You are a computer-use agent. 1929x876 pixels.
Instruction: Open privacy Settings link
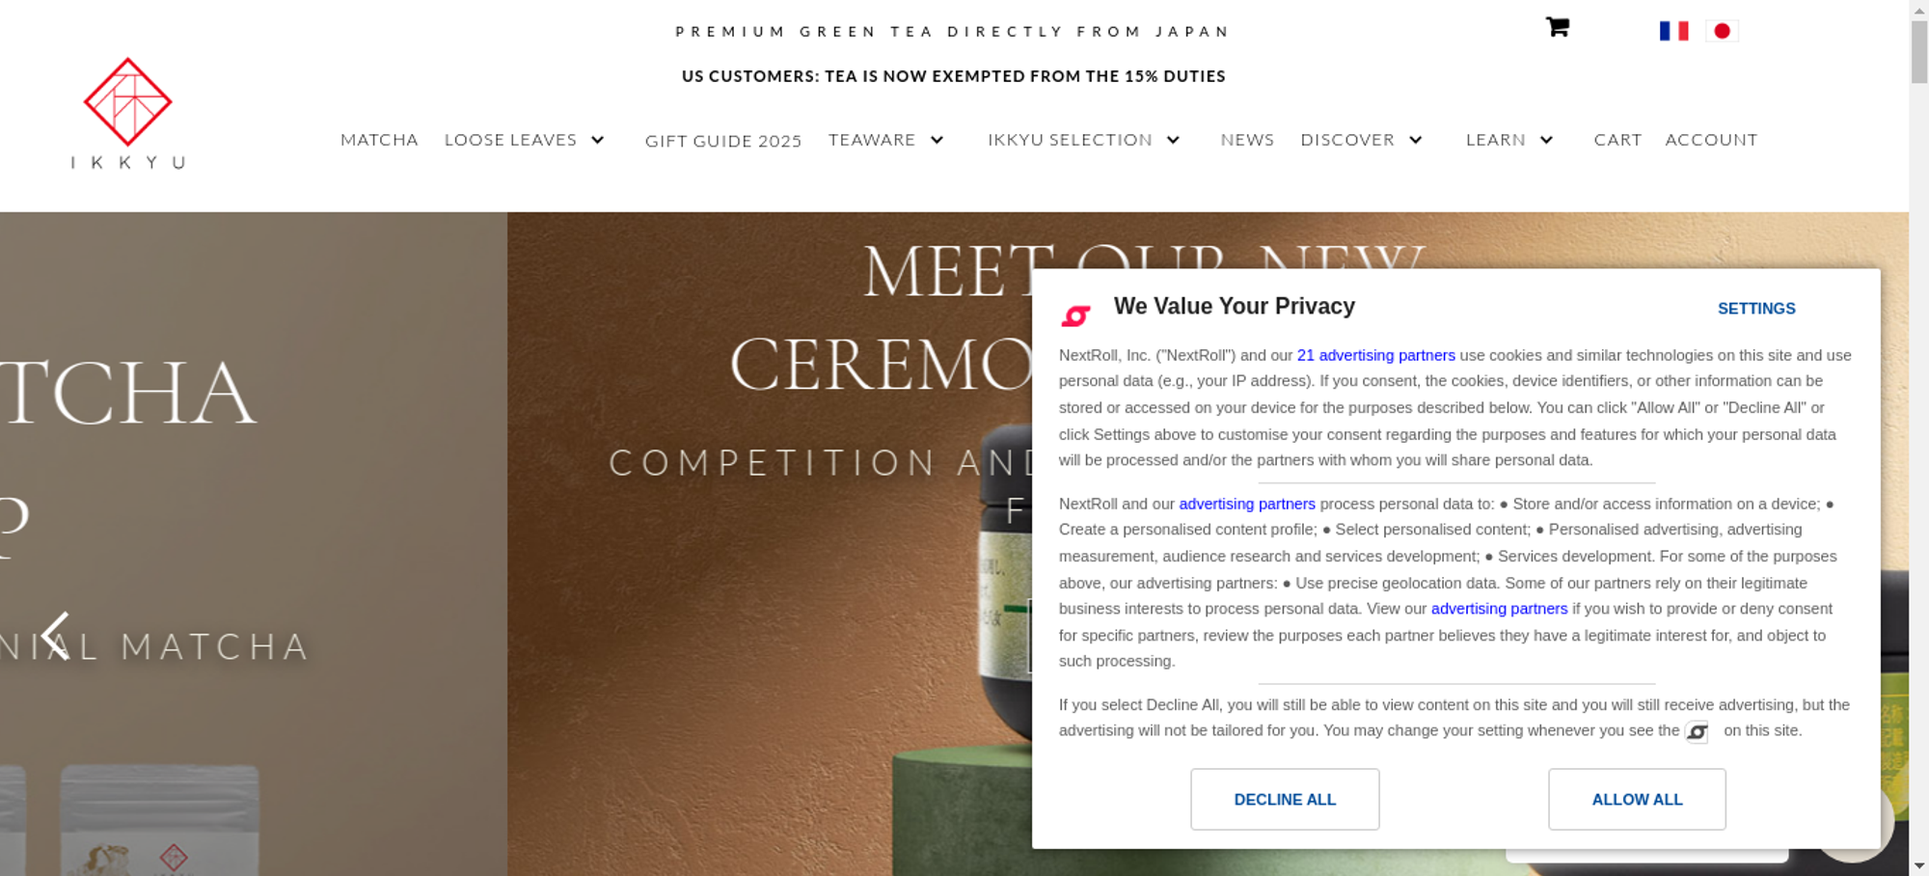pos(1755,309)
